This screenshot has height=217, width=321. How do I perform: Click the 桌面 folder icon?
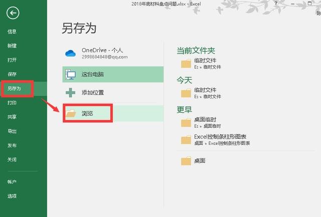[x=186, y=161]
